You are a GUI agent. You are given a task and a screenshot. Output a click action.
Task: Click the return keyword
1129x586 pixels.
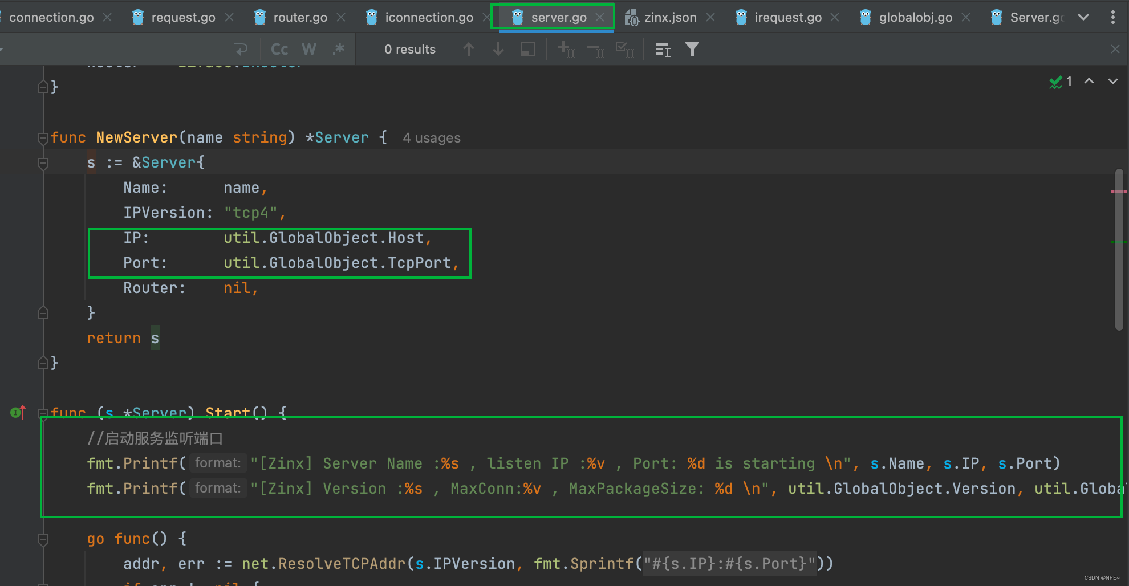[x=113, y=338]
